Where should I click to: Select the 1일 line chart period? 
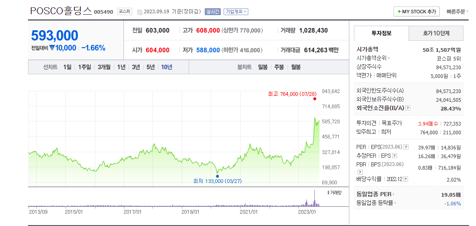[67, 67]
